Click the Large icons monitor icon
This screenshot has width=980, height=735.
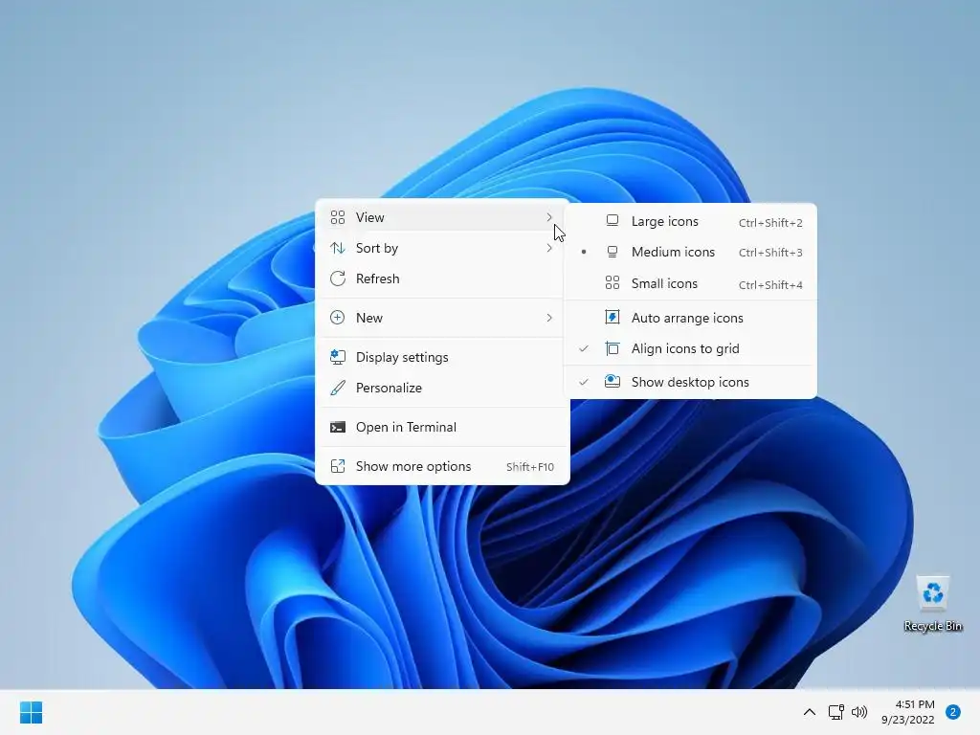612,221
